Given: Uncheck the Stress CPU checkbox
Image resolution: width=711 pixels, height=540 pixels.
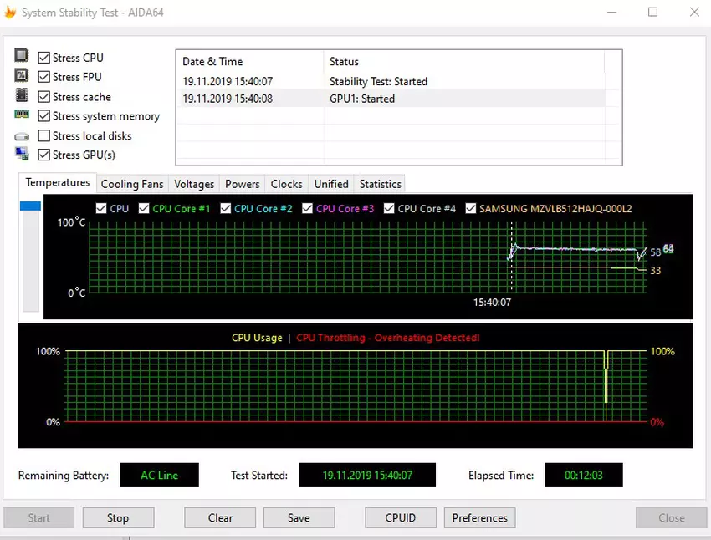Looking at the screenshot, I should 44,58.
